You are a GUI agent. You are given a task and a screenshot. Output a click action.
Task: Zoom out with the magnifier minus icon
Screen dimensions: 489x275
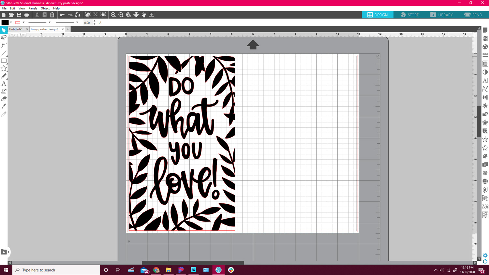[121, 15]
